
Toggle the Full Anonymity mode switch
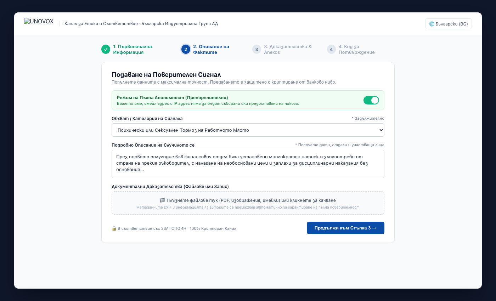point(371,100)
